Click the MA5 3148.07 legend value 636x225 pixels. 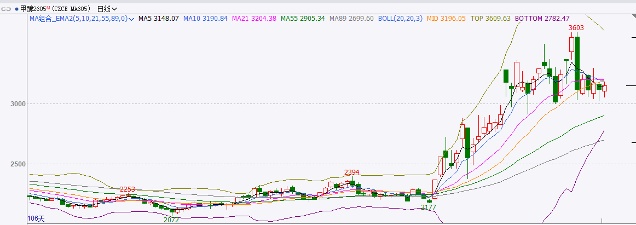point(159,19)
